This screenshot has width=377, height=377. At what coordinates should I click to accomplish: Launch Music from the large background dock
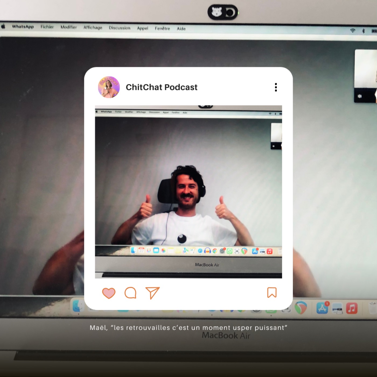click(x=351, y=308)
